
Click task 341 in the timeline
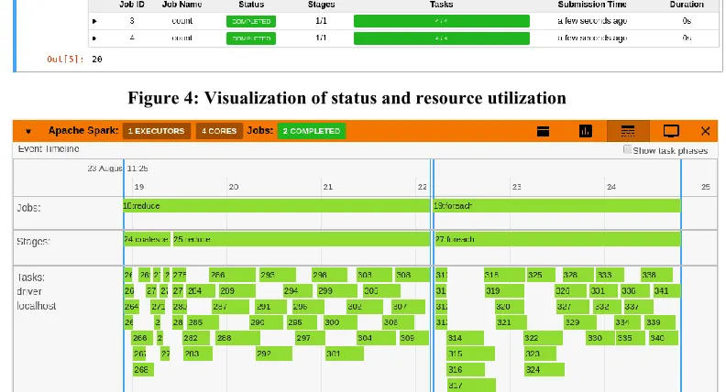tap(666, 290)
